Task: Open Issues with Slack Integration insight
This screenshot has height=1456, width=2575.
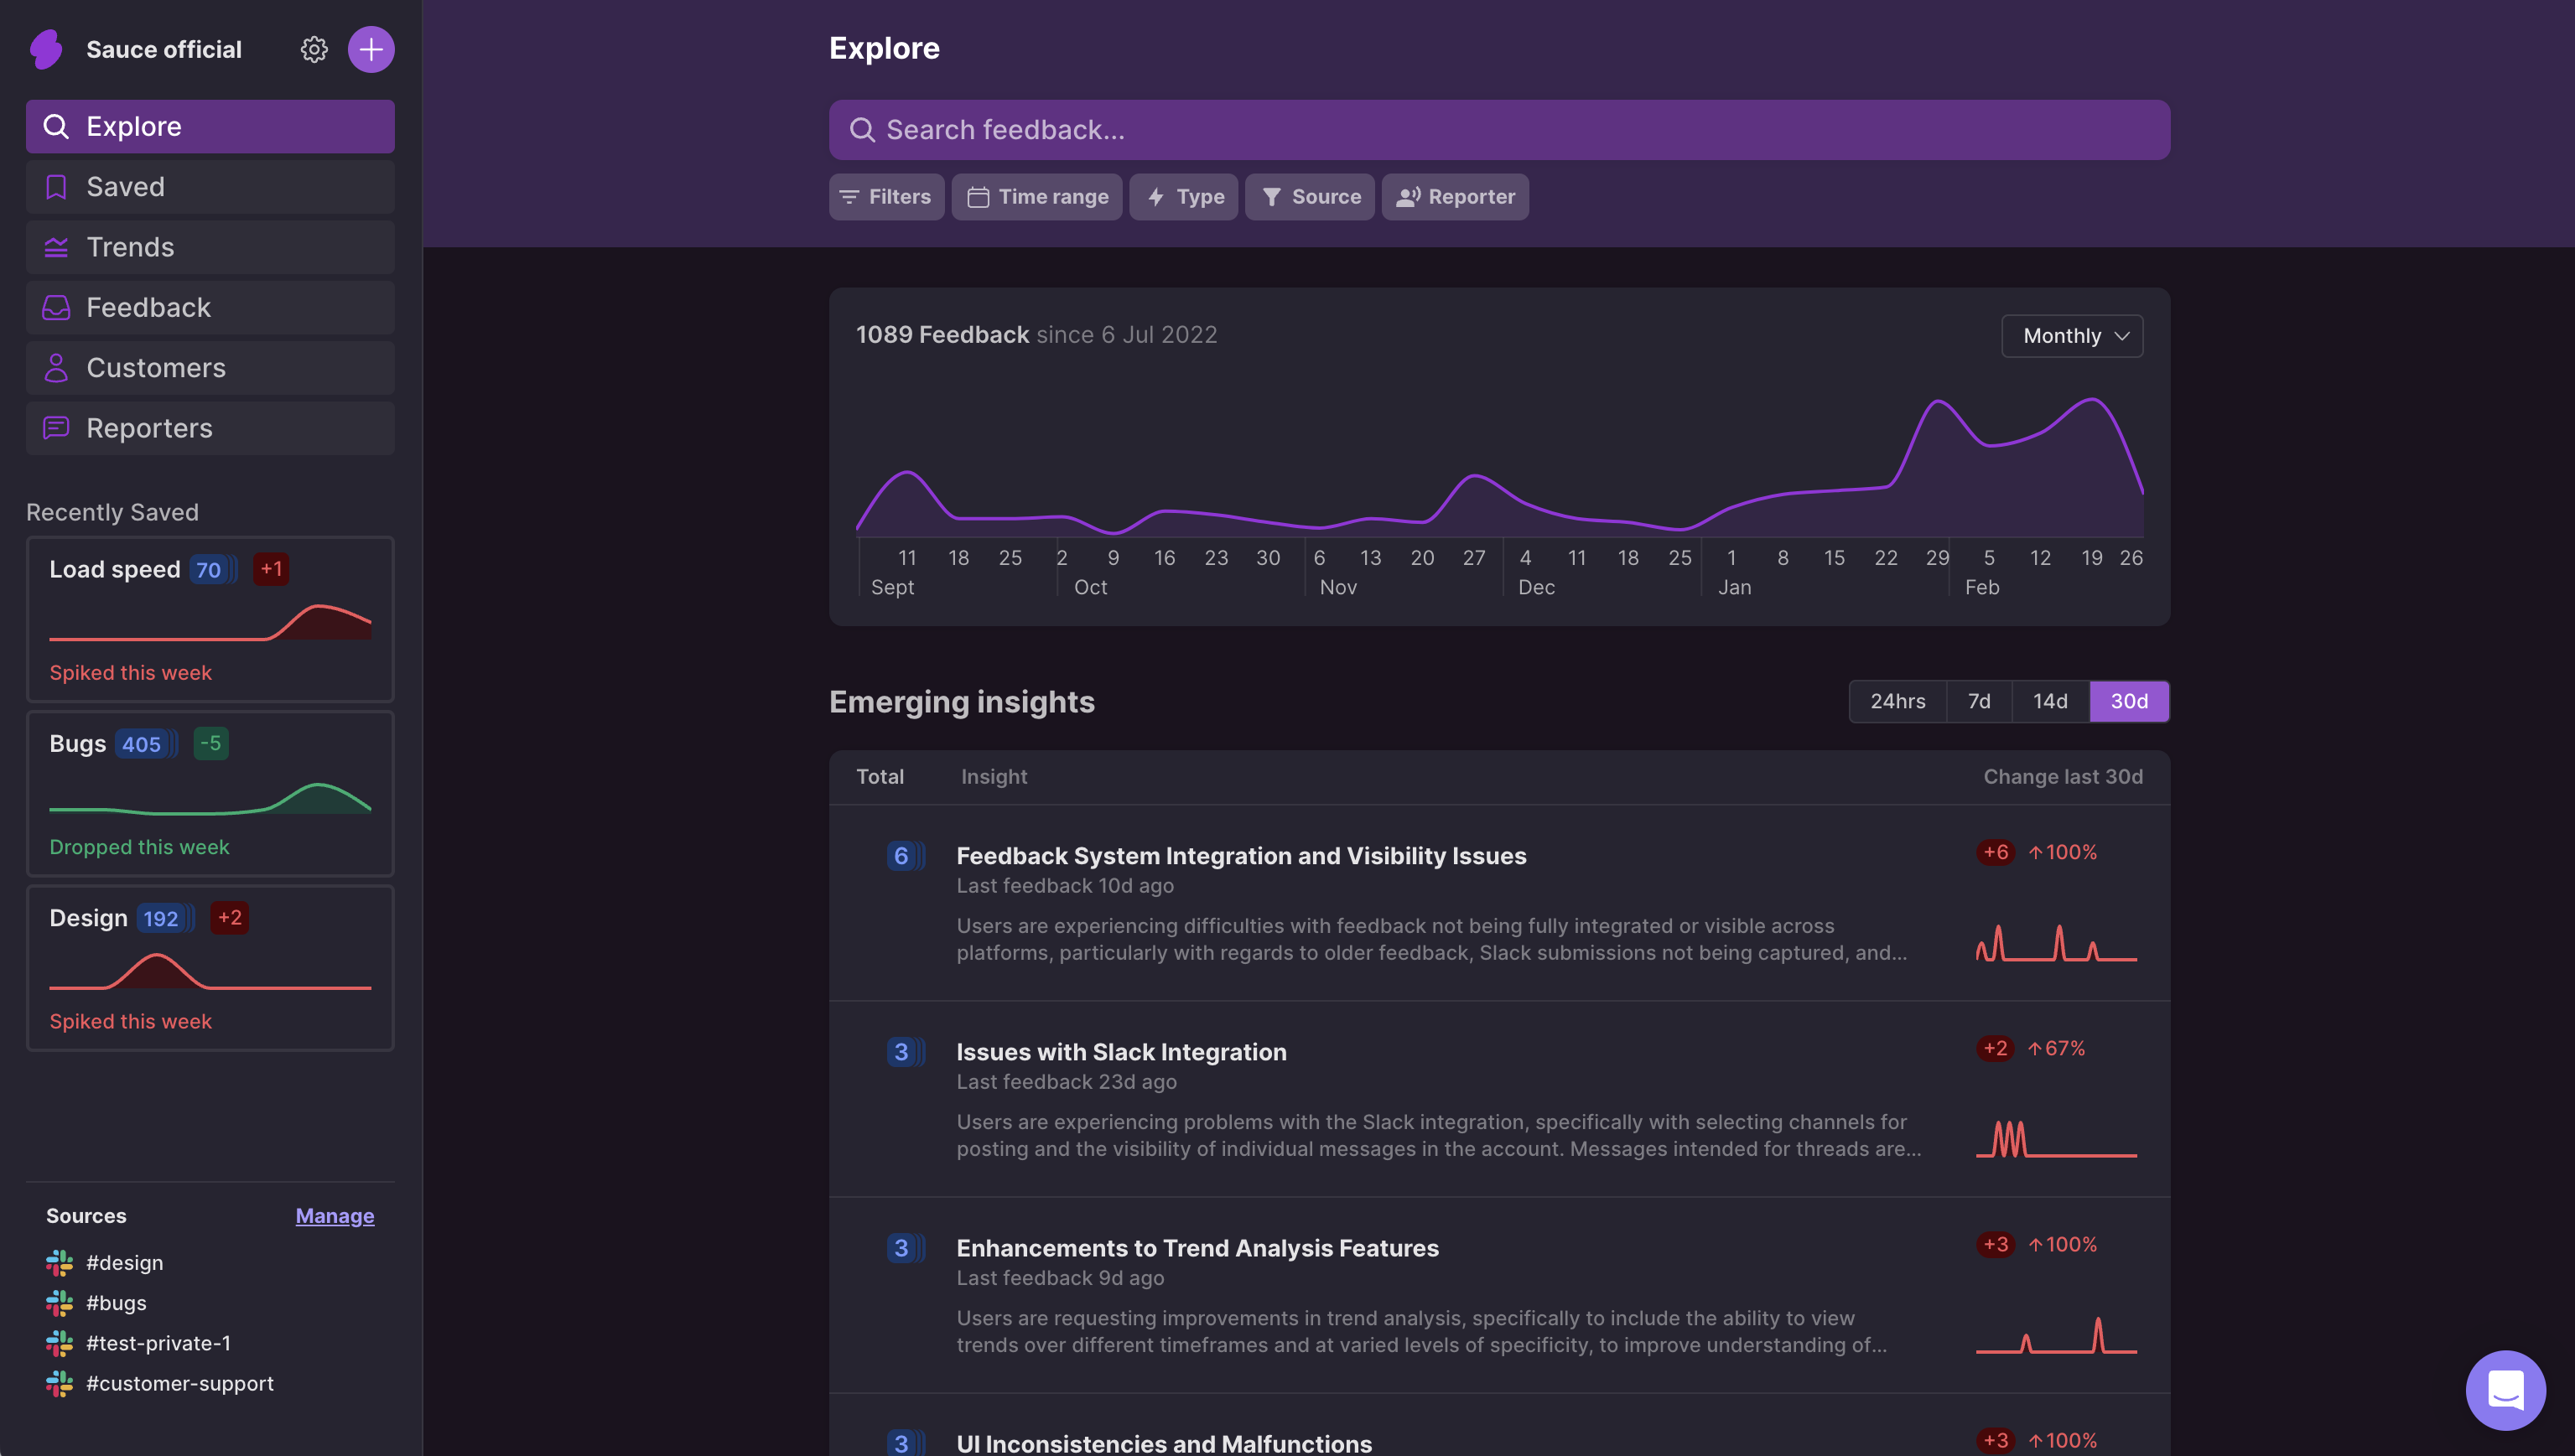Action: 1121,1052
